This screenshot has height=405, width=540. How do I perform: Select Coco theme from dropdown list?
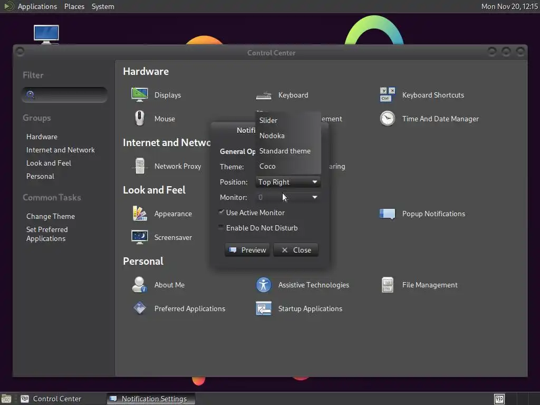288,166
